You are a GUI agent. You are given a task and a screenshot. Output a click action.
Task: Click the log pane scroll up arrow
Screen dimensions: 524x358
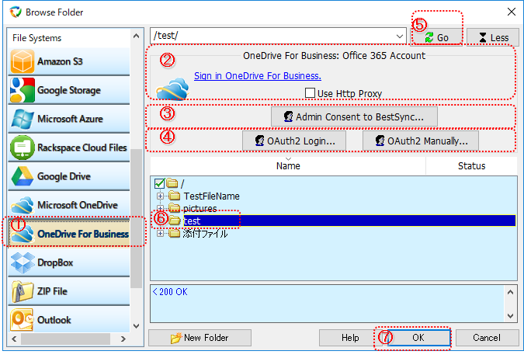pyautogui.click(x=510, y=293)
